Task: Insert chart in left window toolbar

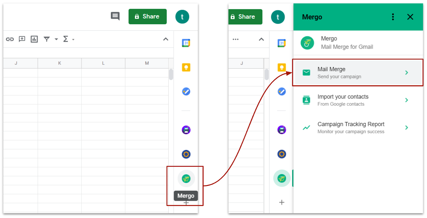Action: tap(34, 39)
